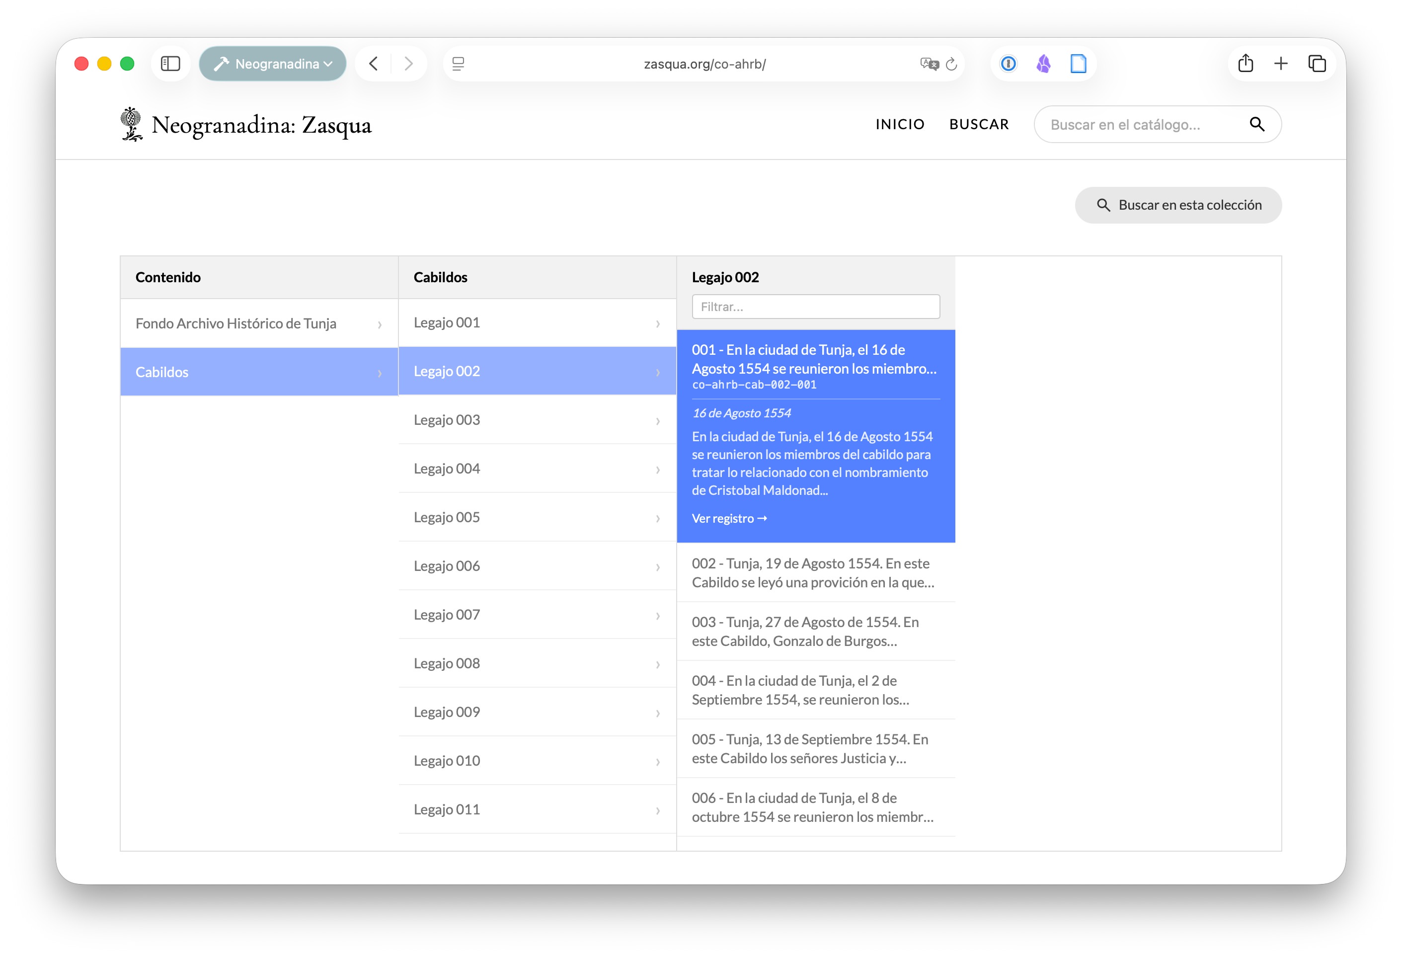This screenshot has width=1402, height=958.
Task: Click the page reload icon
Action: (951, 64)
